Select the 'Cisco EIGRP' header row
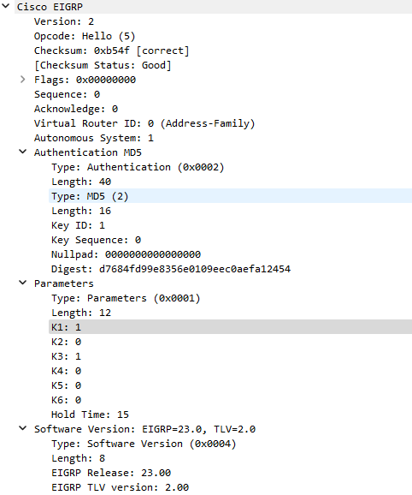This screenshot has height=495, width=412. 213,7
